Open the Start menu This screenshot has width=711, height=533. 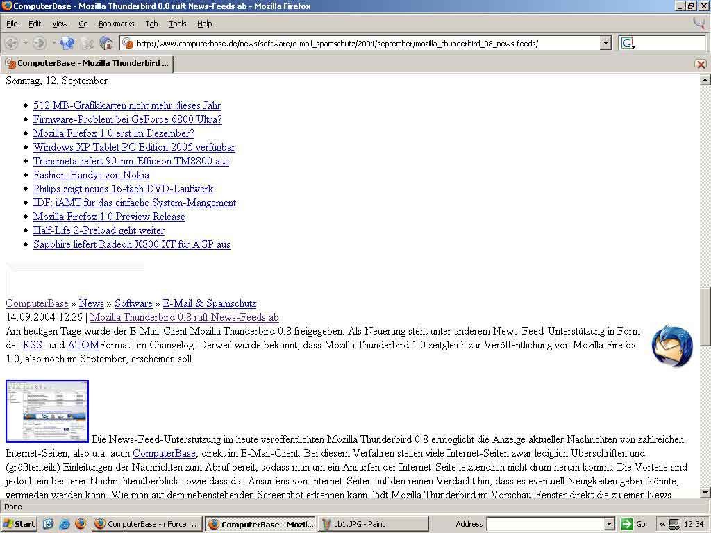point(19,524)
